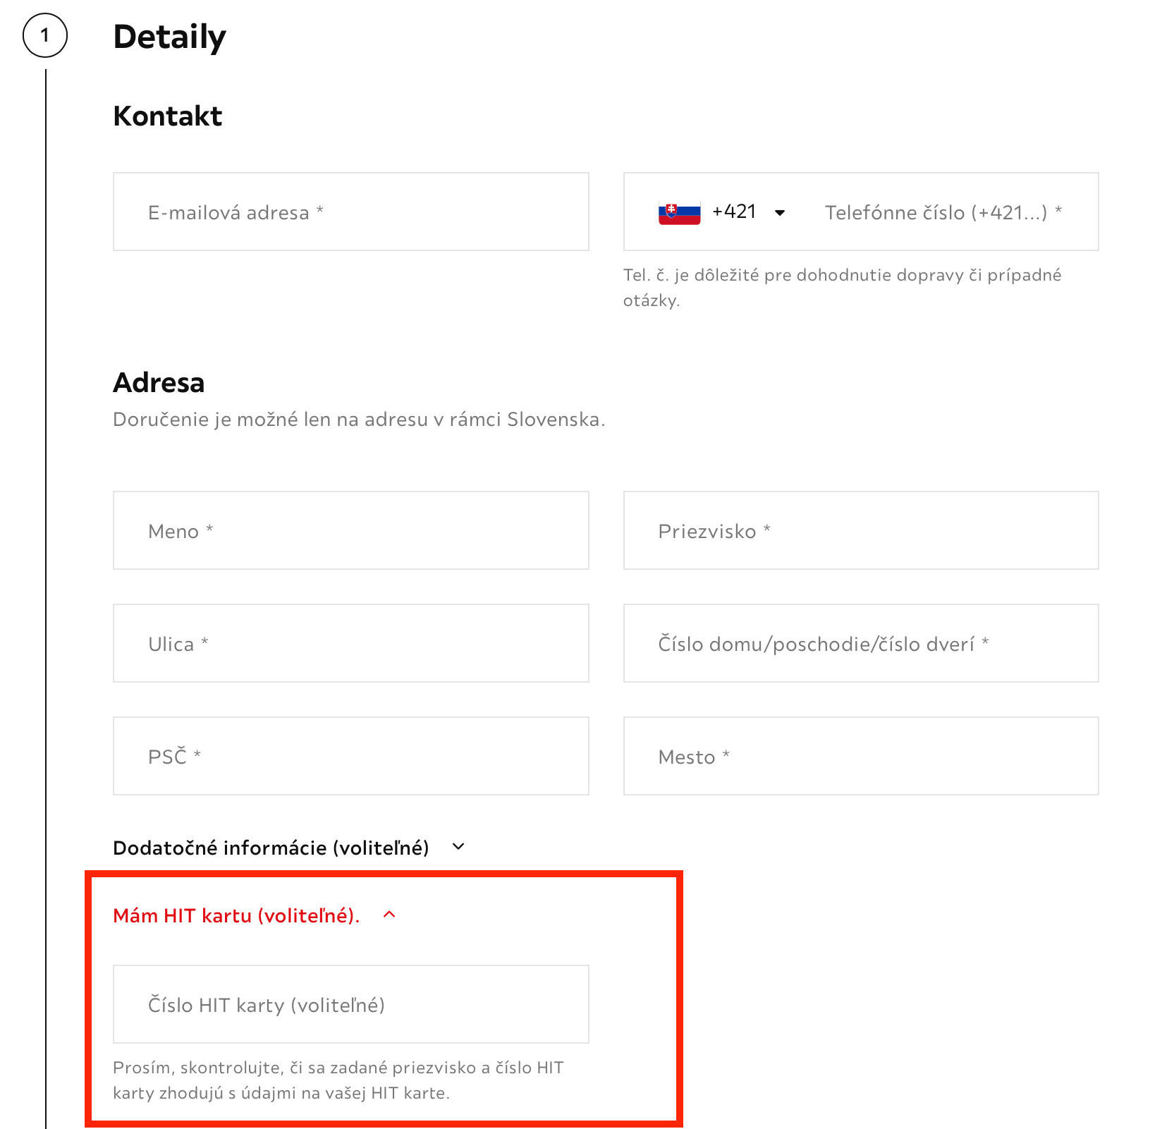Image resolution: width=1155 pixels, height=1129 pixels.
Task: Click the step 1 circle icon
Action: [45, 35]
